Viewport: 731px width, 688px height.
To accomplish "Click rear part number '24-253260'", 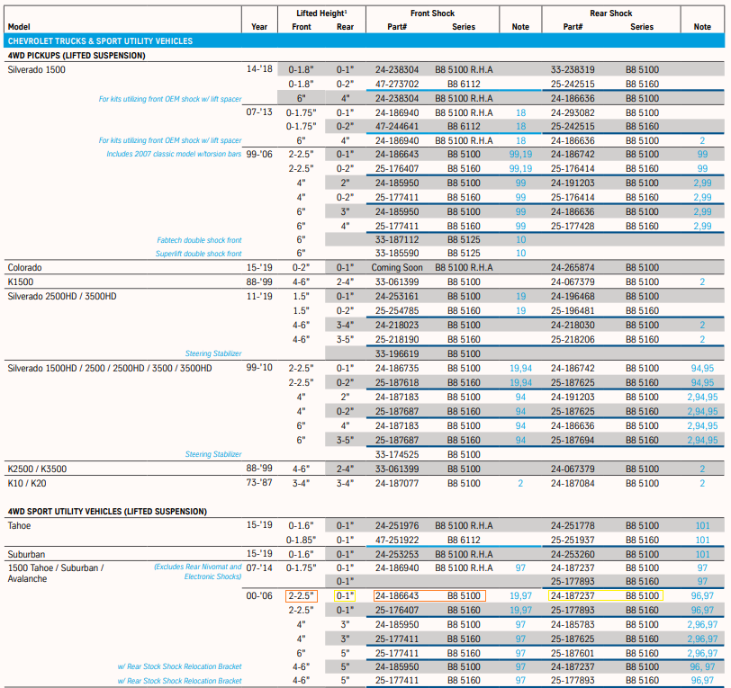I will (573, 554).
